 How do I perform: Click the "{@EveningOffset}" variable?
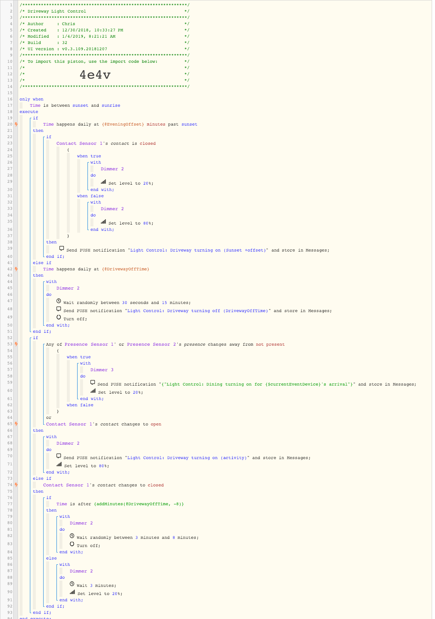[x=123, y=124]
